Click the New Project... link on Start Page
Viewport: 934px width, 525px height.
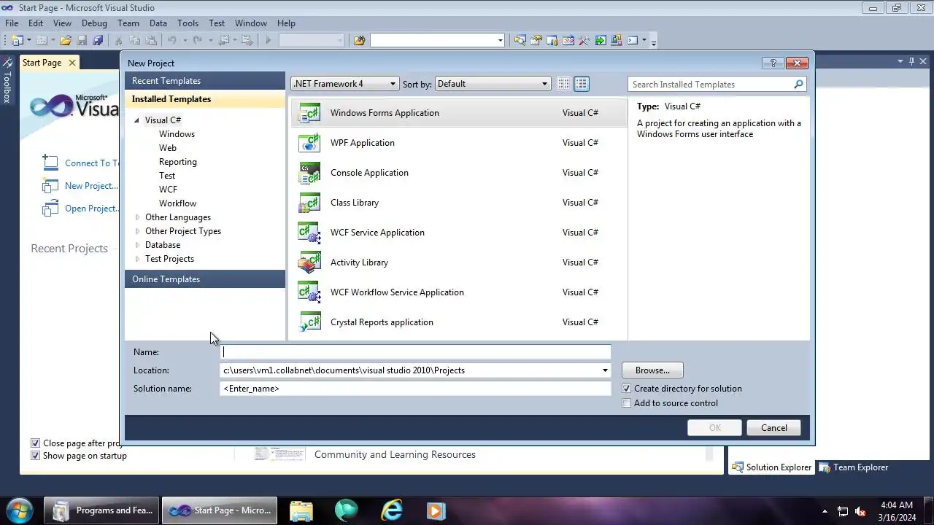(91, 186)
